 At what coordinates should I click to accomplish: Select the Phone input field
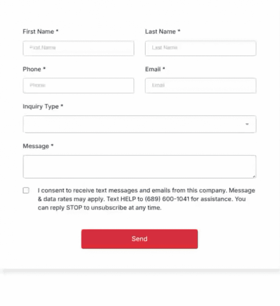pyautogui.click(x=78, y=85)
